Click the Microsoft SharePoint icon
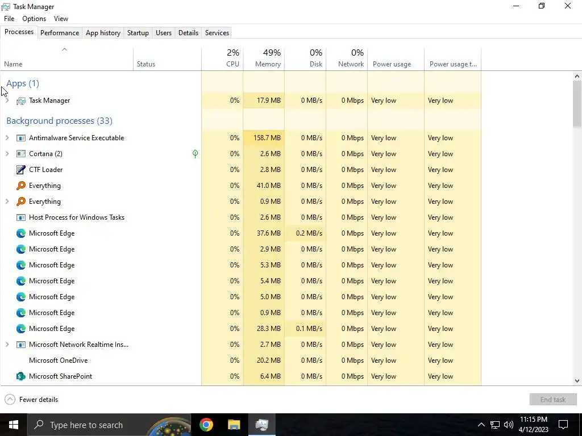The width and height of the screenshot is (582, 436). 21,376
